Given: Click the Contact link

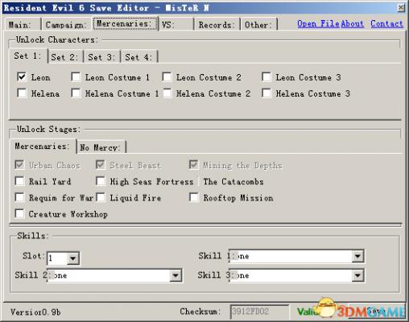Looking at the screenshot, I should pyautogui.click(x=386, y=23).
